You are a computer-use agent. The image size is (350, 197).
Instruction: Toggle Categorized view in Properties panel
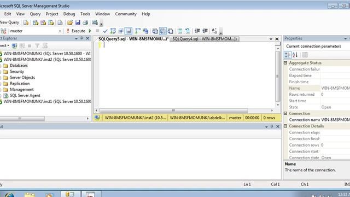click(x=288, y=55)
